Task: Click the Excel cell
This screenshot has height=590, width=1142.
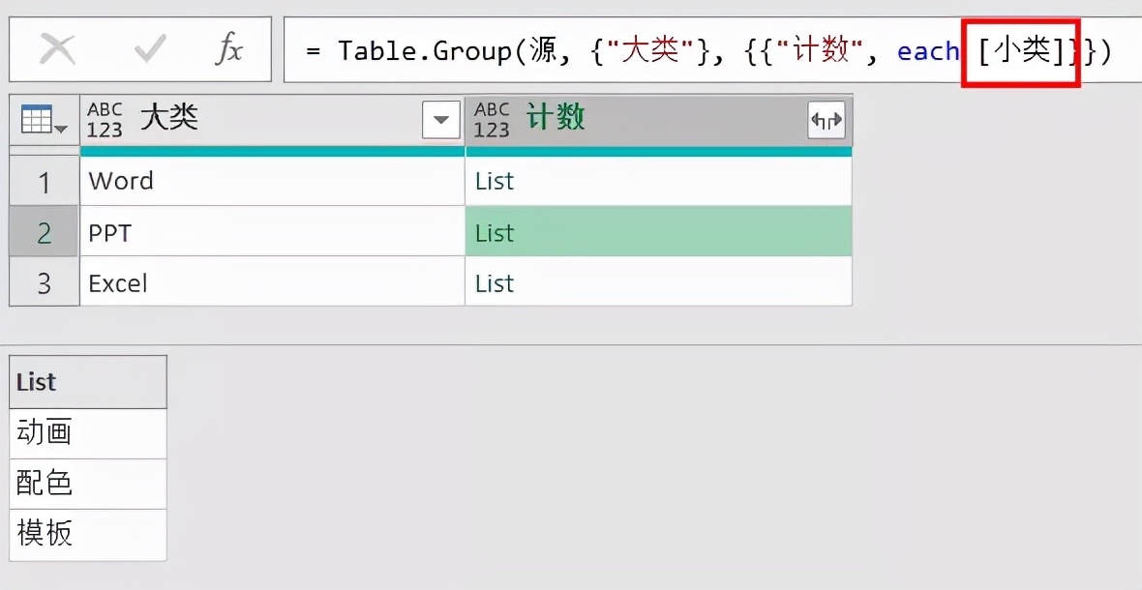Action: pos(118,283)
